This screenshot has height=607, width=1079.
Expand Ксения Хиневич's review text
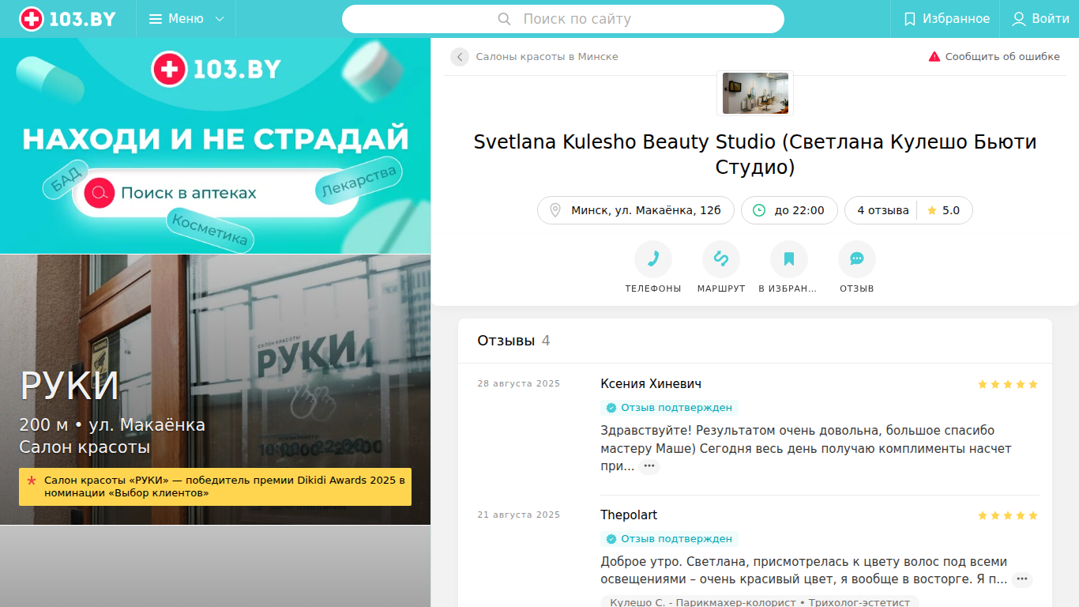click(x=649, y=466)
